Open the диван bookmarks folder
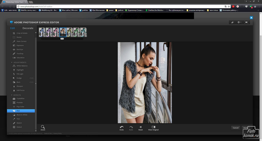Image resolution: width=262 pixels, height=141 pixels. pos(110,10)
